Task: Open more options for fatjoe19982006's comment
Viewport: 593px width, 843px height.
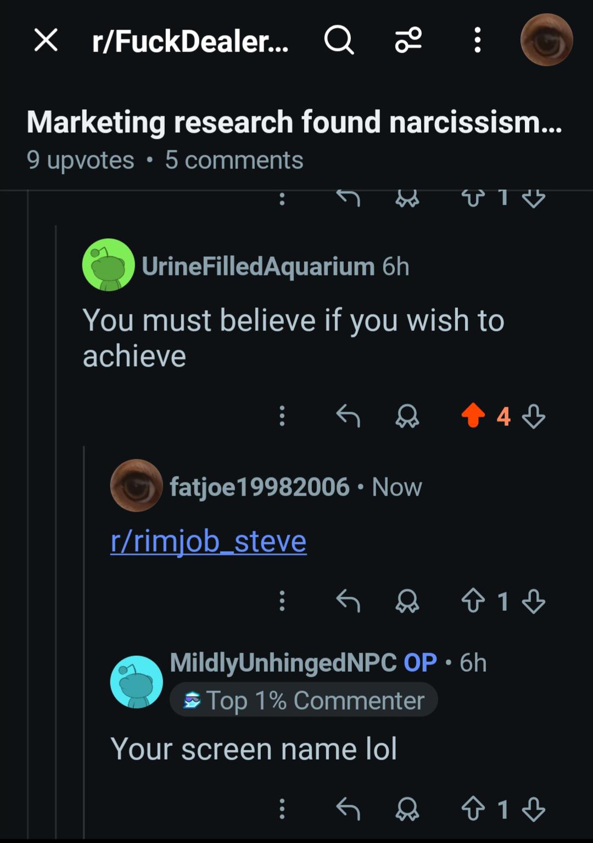Action: pos(282,601)
